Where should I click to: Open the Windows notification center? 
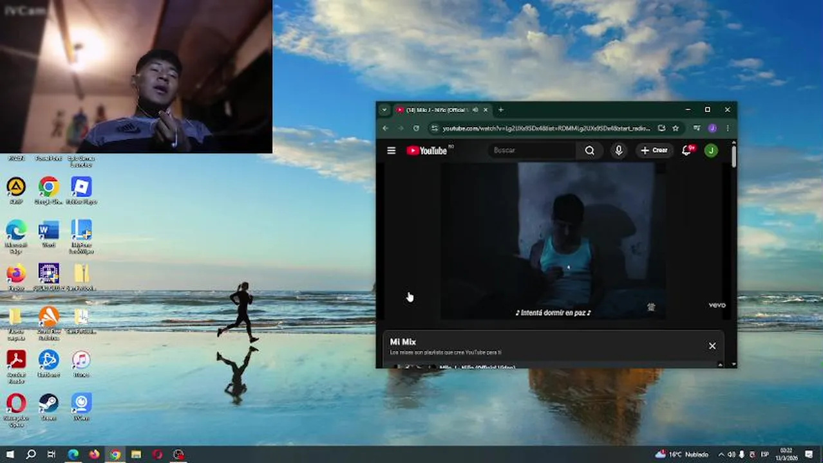(x=809, y=455)
